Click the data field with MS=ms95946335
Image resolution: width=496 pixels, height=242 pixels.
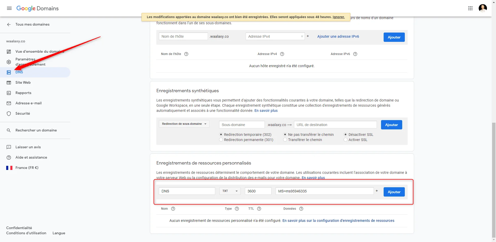(x=324, y=191)
